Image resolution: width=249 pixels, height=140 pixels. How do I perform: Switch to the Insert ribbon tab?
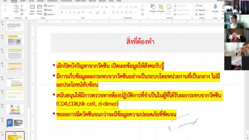tap(23, 1)
